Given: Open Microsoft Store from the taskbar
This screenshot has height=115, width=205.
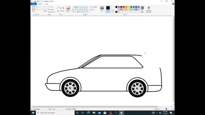Looking at the screenshot, I should coord(105,113).
